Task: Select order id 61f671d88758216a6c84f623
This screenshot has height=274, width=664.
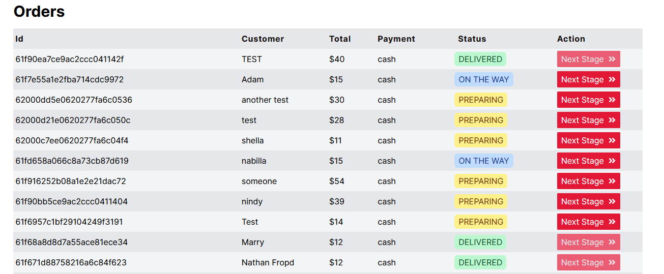Action: click(x=71, y=262)
